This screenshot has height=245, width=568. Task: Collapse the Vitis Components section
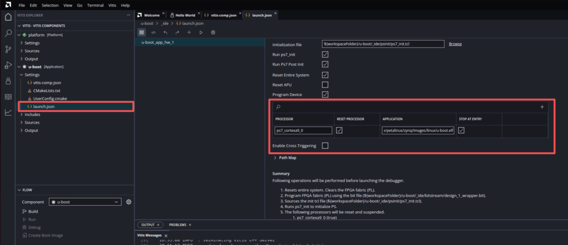(19, 26)
